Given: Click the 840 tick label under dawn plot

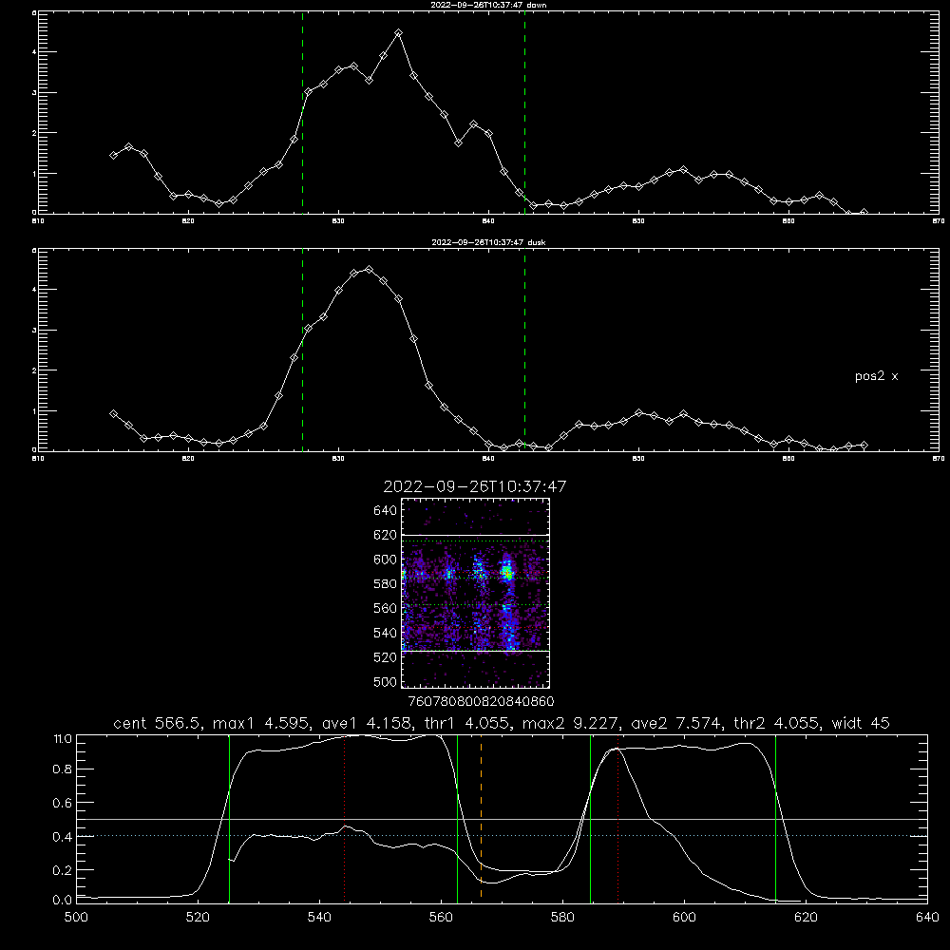Looking at the screenshot, I should (x=489, y=221).
